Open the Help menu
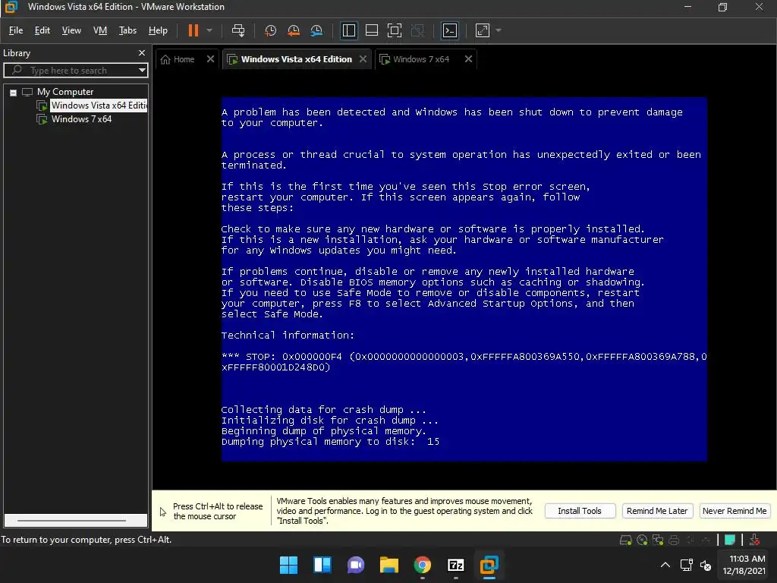The image size is (777, 583). pyautogui.click(x=158, y=30)
